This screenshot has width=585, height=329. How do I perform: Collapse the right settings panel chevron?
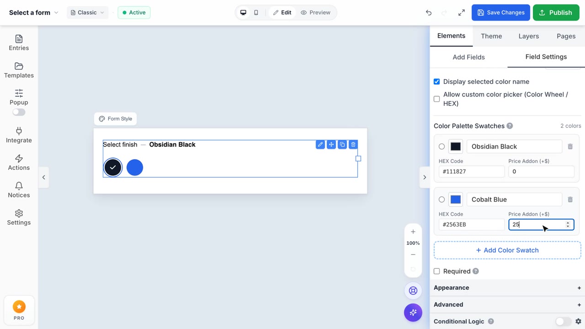click(425, 177)
